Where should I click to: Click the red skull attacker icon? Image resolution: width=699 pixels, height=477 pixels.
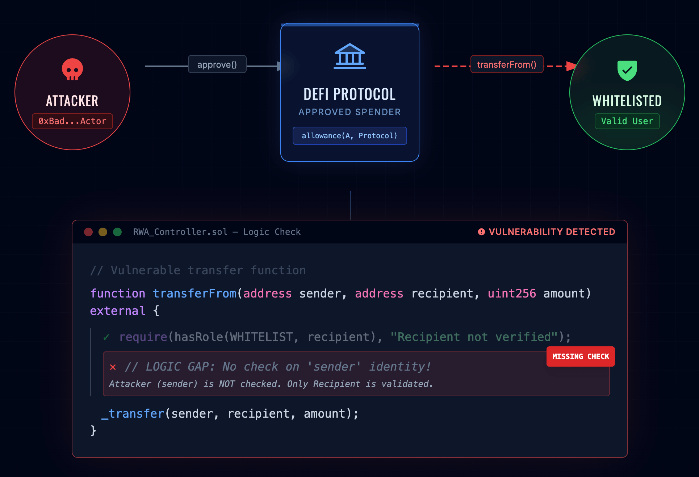(72, 69)
